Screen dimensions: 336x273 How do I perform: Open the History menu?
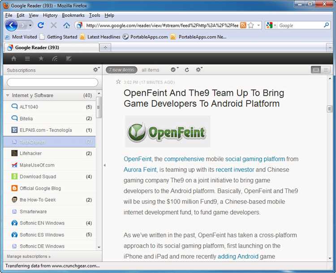pyautogui.click(x=50, y=15)
